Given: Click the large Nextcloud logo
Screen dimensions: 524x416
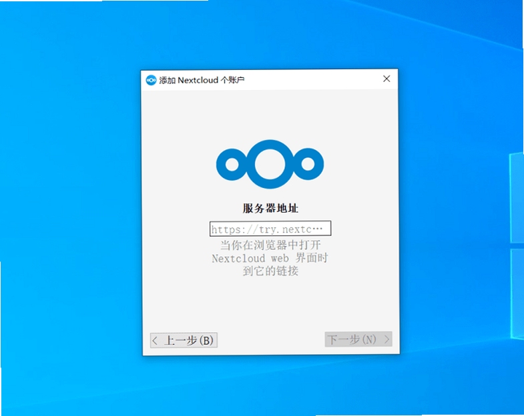Looking at the screenshot, I should point(270,164).
